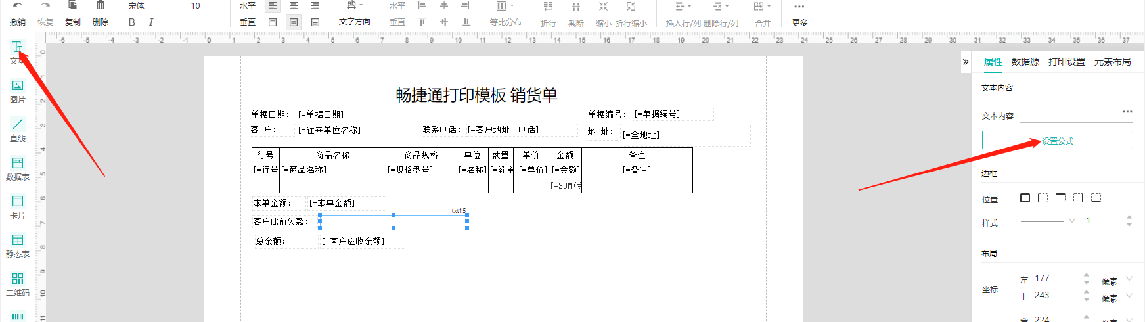Select the 直线 (line) drawing tool
1145x322 pixels.
(18, 129)
